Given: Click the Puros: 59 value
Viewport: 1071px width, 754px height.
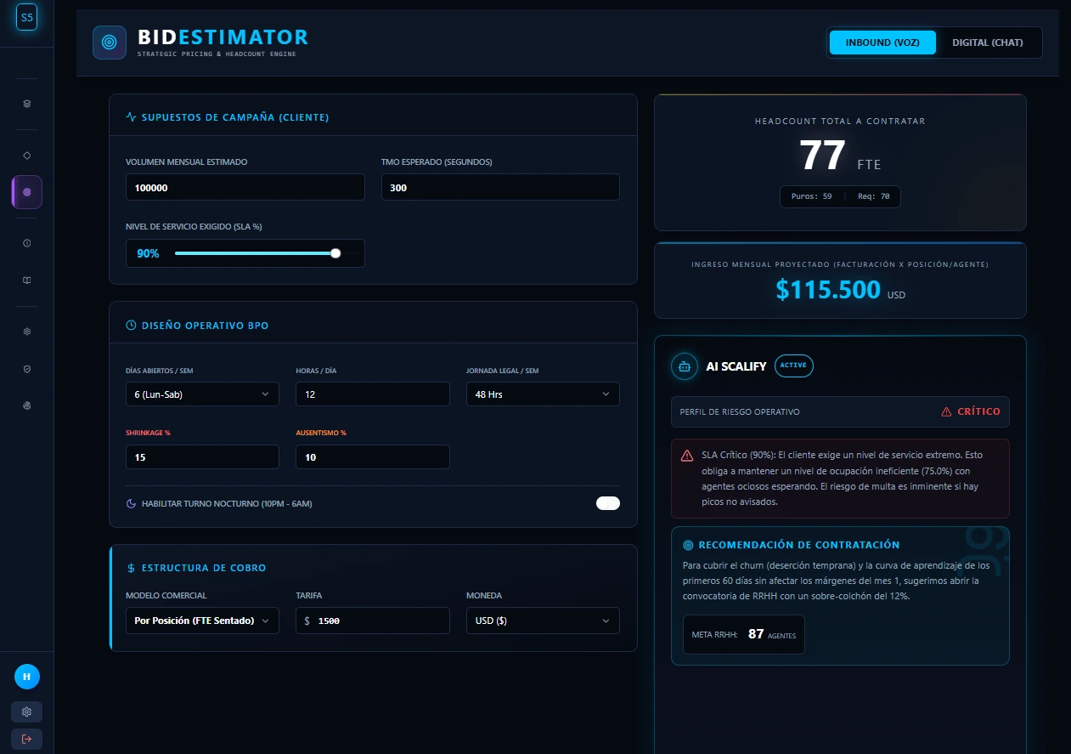Looking at the screenshot, I should pos(811,196).
